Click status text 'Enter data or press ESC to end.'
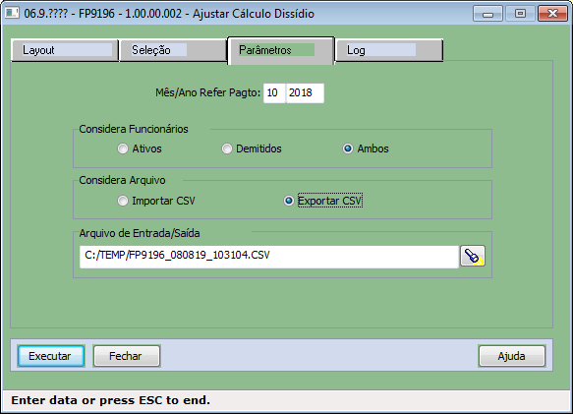Viewport: 573px width, 414px height. click(111, 400)
